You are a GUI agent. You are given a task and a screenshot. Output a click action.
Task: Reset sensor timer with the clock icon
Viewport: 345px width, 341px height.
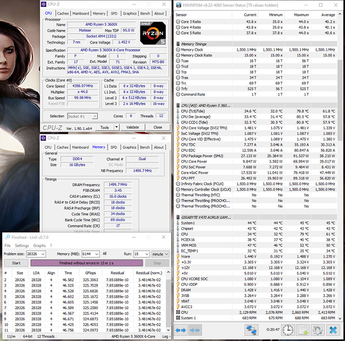[x=288, y=330]
